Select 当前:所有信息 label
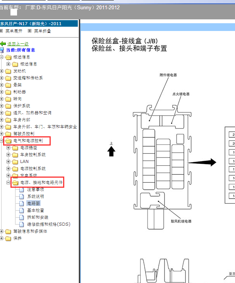The image size is (235, 283). point(21,50)
